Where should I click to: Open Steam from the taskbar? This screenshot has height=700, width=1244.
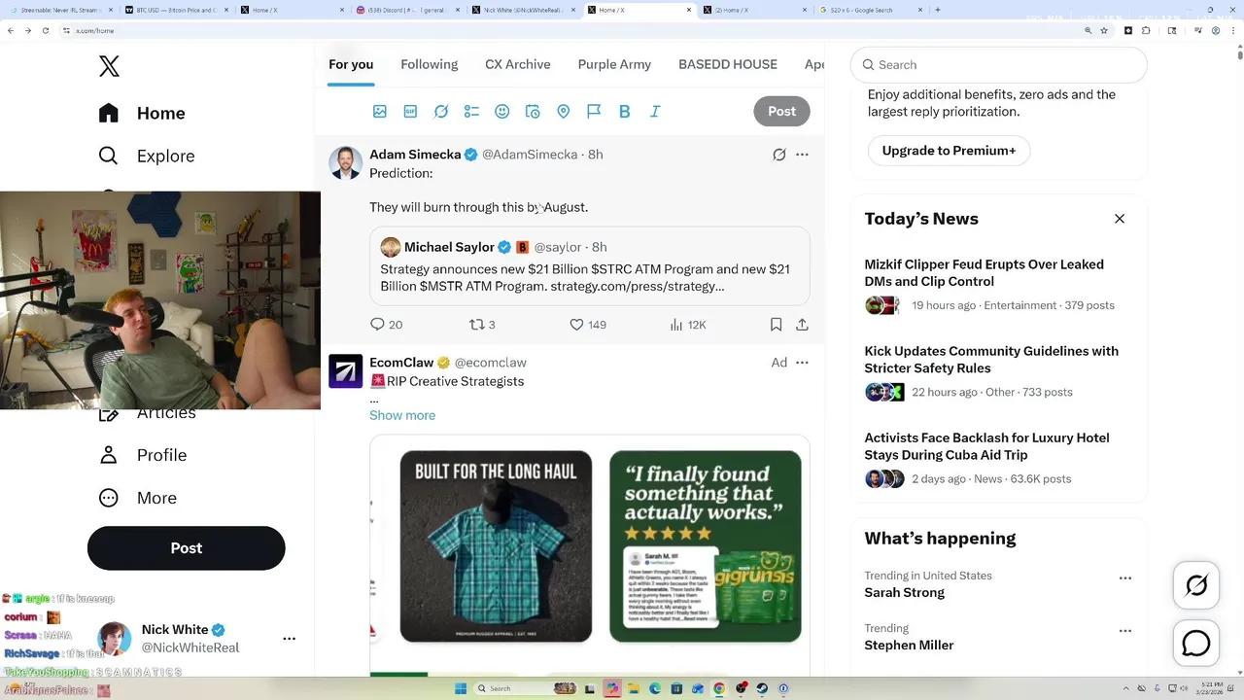coord(762,688)
